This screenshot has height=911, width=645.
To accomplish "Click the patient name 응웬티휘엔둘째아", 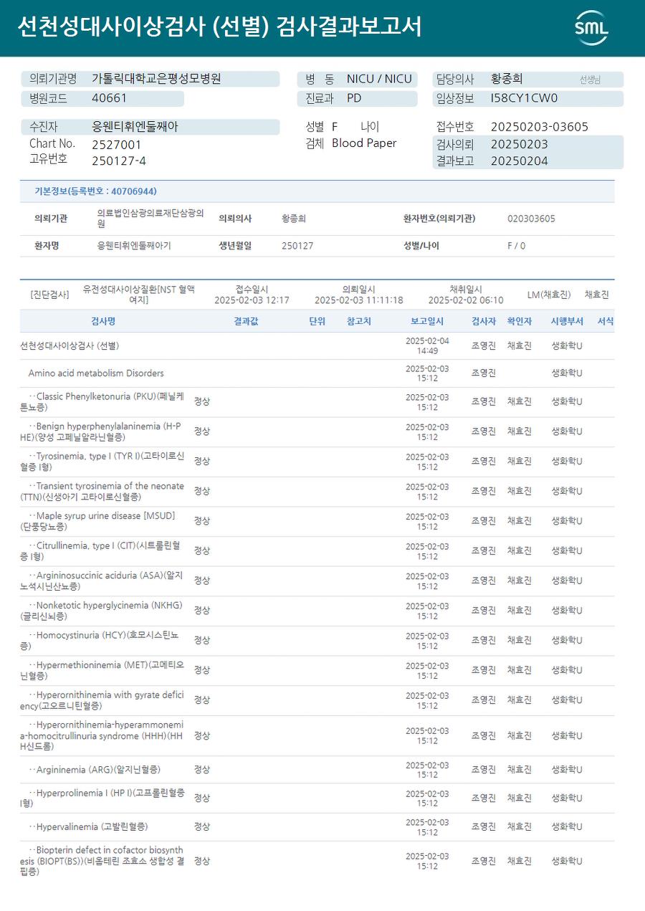I will click(135, 127).
